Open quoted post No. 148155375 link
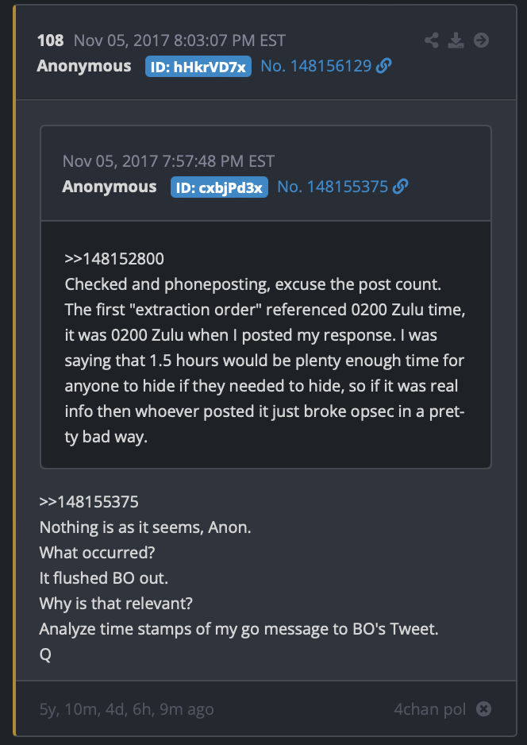 coord(333,187)
